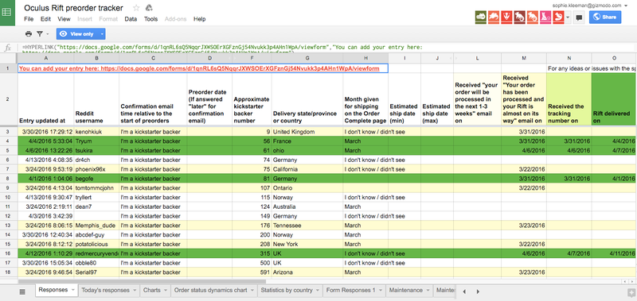Viewport: 637px width, 301px height.
Task: Open the Data menu
Action: click(131, 19)
